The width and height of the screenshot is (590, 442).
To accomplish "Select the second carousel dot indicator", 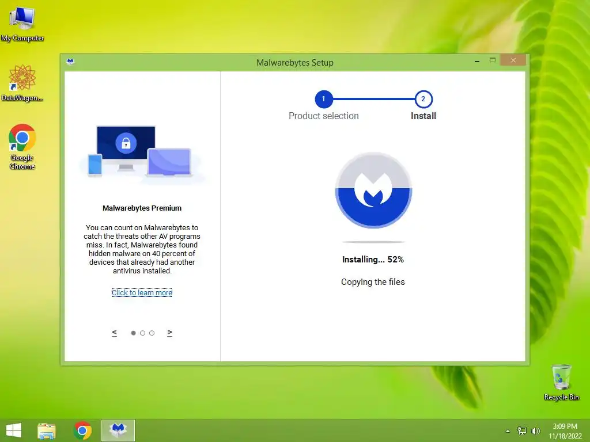I will 143,333.
